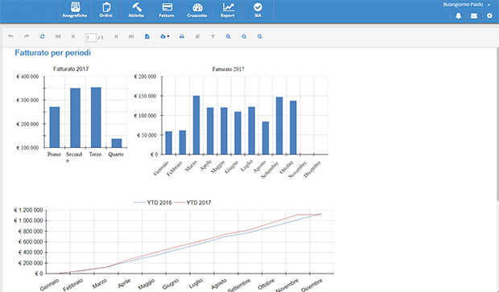The image size is (499, 292).
Task: Open the export cloud dropdown
Action: [x=164, y=36]
